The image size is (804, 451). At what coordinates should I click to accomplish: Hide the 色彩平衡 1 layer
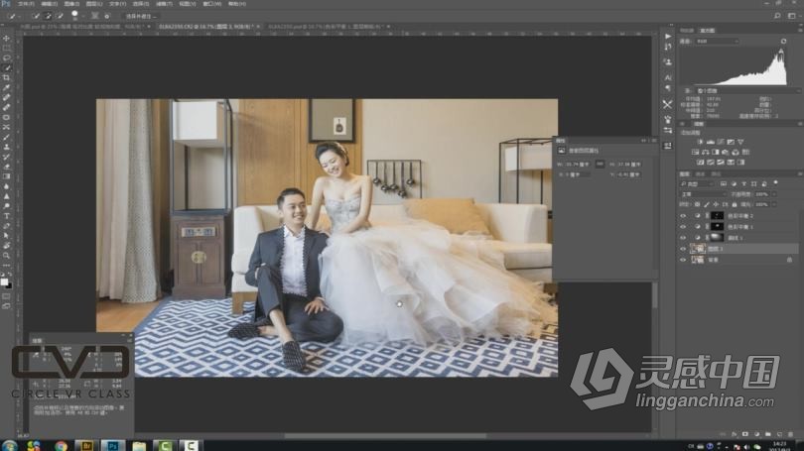coord(683,227)
